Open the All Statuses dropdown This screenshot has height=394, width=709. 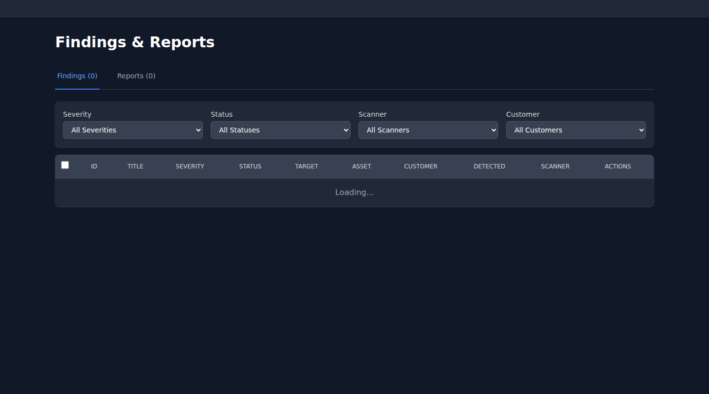tap(281, 130)
